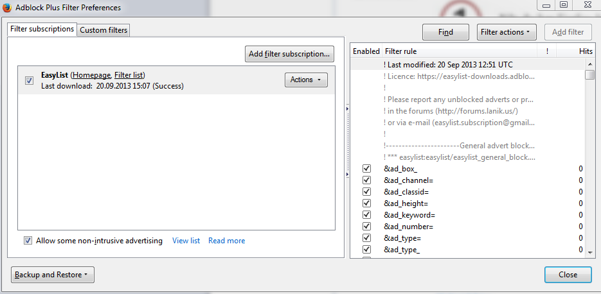The width and height of the screenshot is (601, 294).
Task: Click the Close button
Action: pos(568,275)
